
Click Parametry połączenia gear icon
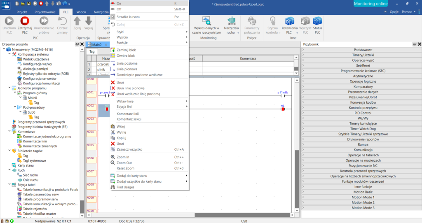pyautogui.click(x=252, y=21)
